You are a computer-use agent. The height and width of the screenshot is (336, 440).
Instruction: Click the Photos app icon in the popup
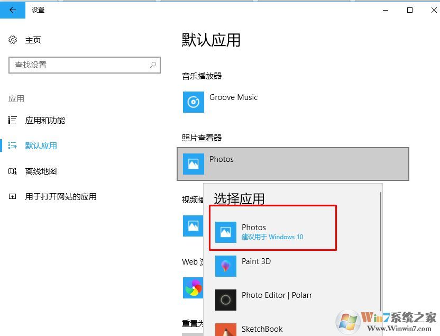click(x=226, y=231)
